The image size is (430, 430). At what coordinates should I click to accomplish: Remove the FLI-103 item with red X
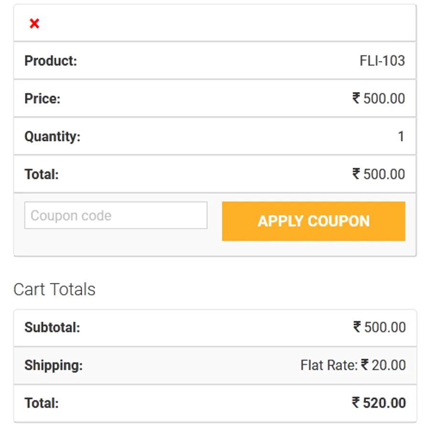pos(34,23)
